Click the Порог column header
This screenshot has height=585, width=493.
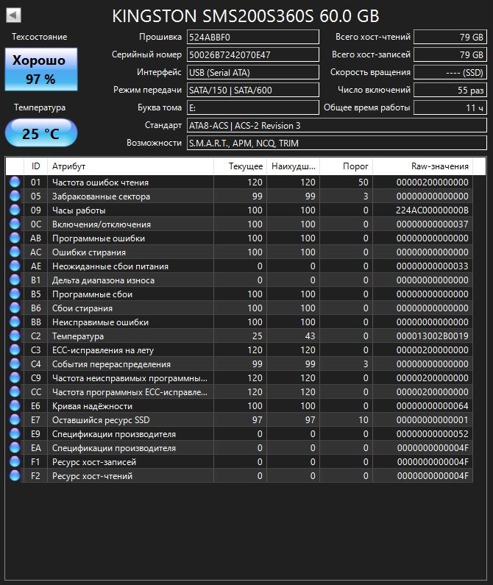[x=346, y=166]
